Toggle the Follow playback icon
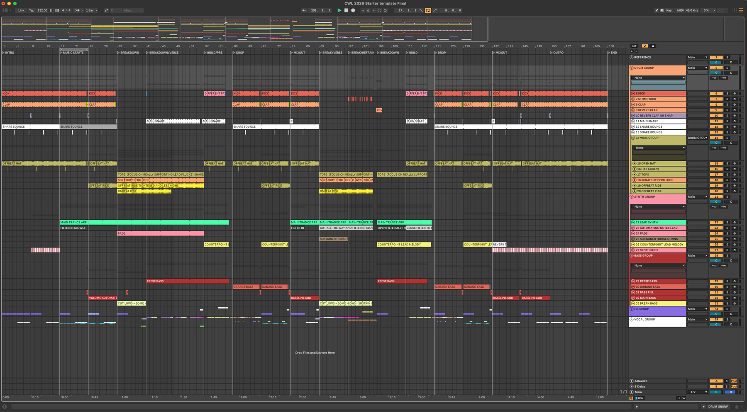The width and height of the screenshot is (747, 412). [x=304, y=10]
